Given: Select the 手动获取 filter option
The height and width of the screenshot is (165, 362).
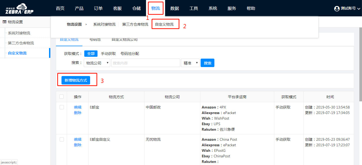Looking at the screenshot, I should click(x=108, y=54).
